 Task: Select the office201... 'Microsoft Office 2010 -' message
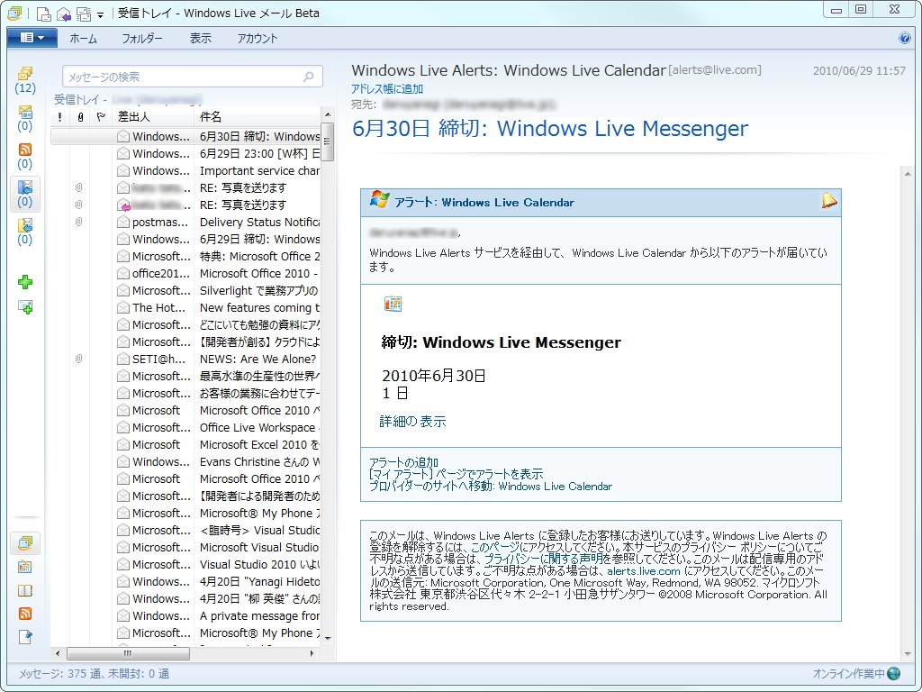point(185,274)
